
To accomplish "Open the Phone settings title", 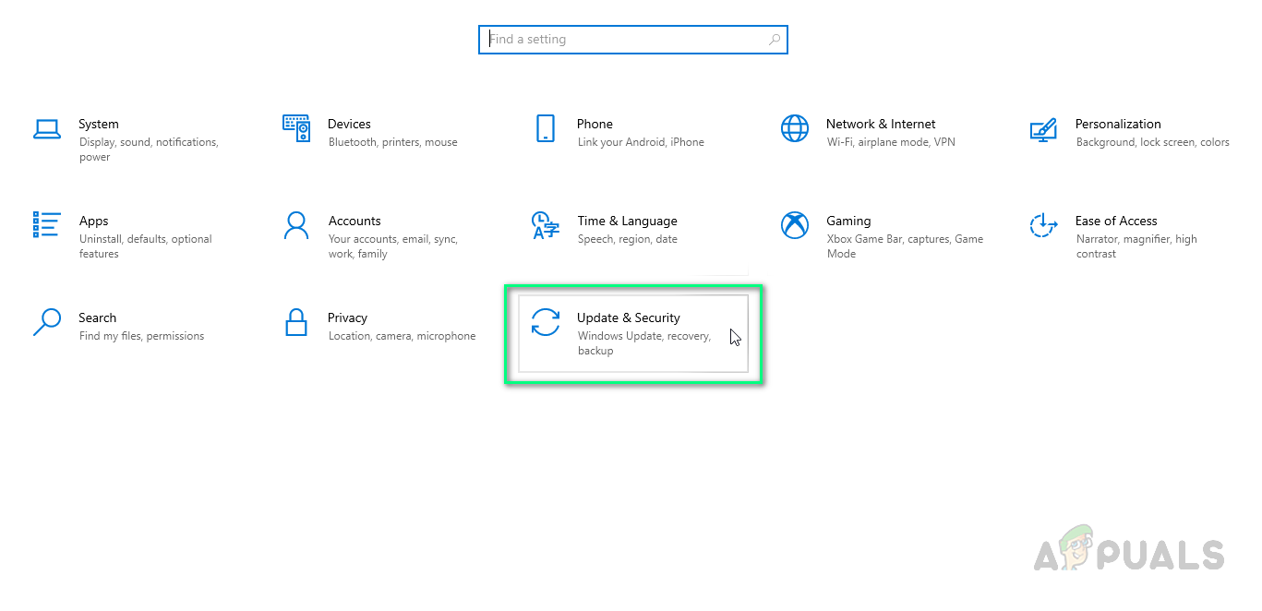I will [595, 124].
